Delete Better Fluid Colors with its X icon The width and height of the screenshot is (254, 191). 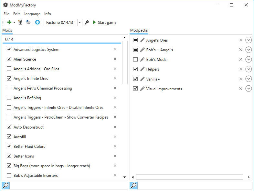pyautogui.click(x=115, y=146)
